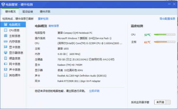Open the 显示器信息 monitor icon

pyautogui.click(x=6, y=52)
